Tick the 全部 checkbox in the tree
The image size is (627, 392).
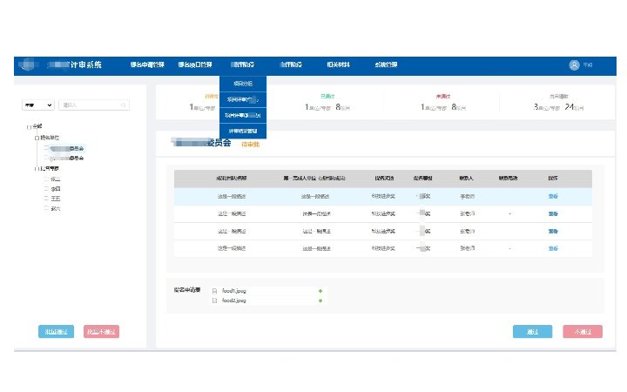coord(29,127)
